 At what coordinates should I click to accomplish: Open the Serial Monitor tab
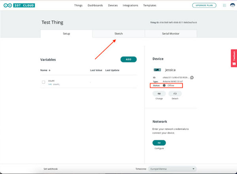[171, 34]
